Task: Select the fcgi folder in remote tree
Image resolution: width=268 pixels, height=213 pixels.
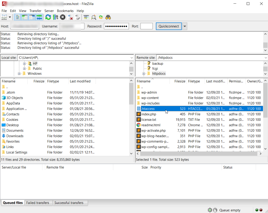Action: tap(155, 68)
